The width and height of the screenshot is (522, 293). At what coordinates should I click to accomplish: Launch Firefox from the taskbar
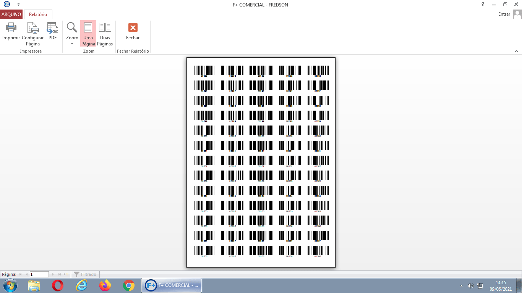coord(105,285)
